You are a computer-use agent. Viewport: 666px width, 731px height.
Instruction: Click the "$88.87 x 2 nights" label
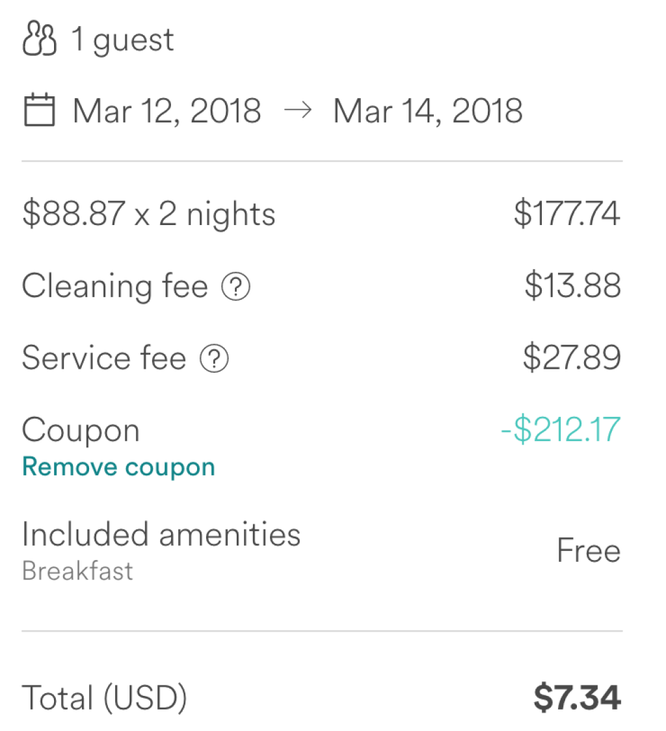(148, 215)
